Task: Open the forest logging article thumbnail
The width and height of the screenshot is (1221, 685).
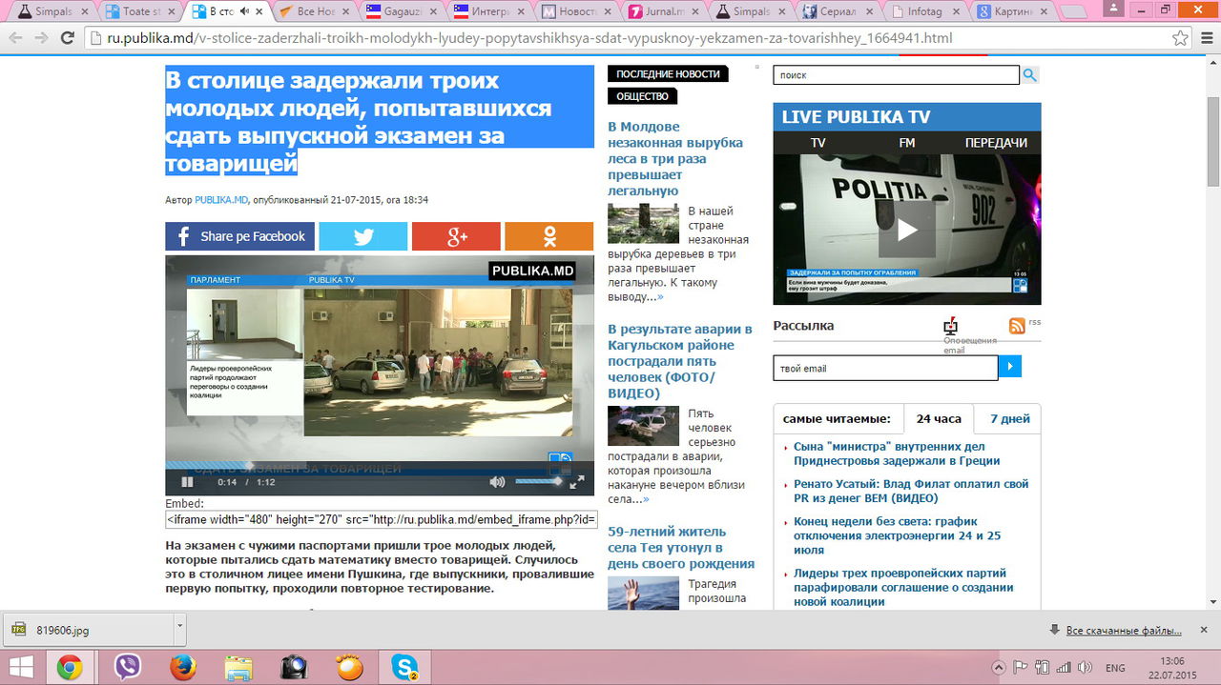Action: (643, 223)
